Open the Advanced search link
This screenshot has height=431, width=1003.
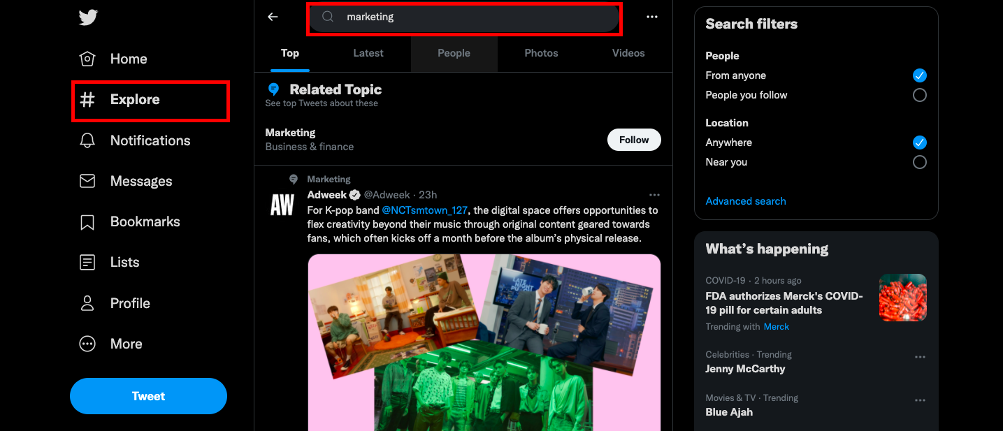(x=746, y=201)
